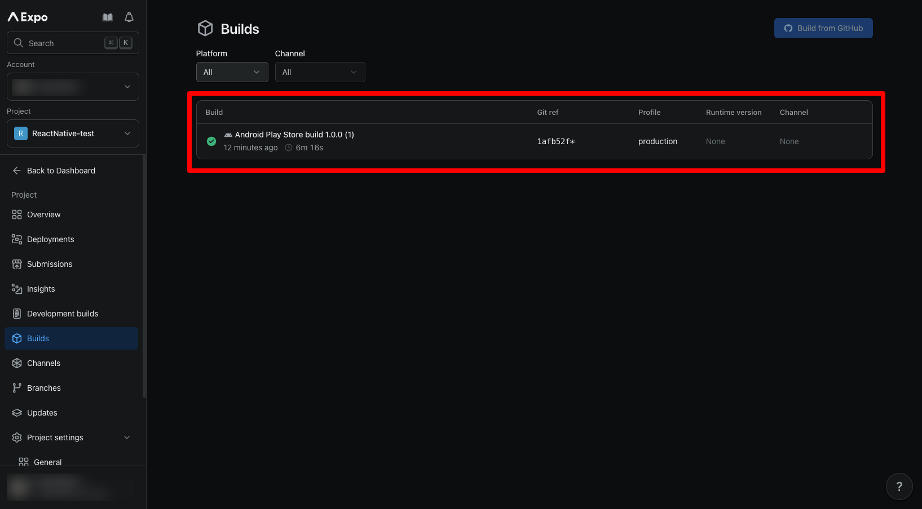Viewport: 922px width, 509px height.
Task: Click the Android platform icon on build row
Action: pyautogui.click(x=228, y=135)
